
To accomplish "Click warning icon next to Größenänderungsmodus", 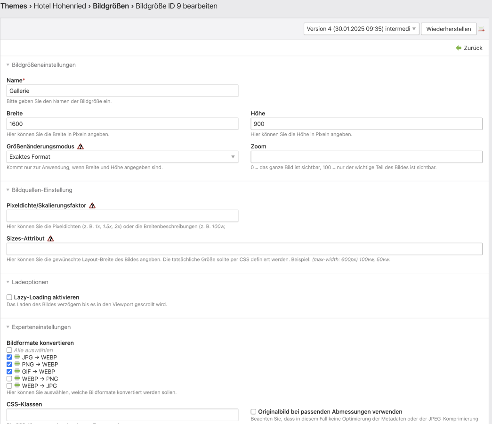I will pos(81,147).
